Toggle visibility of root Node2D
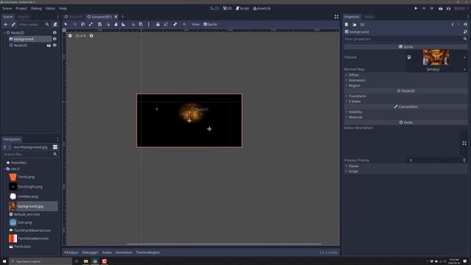 click(x=54, y=32)
